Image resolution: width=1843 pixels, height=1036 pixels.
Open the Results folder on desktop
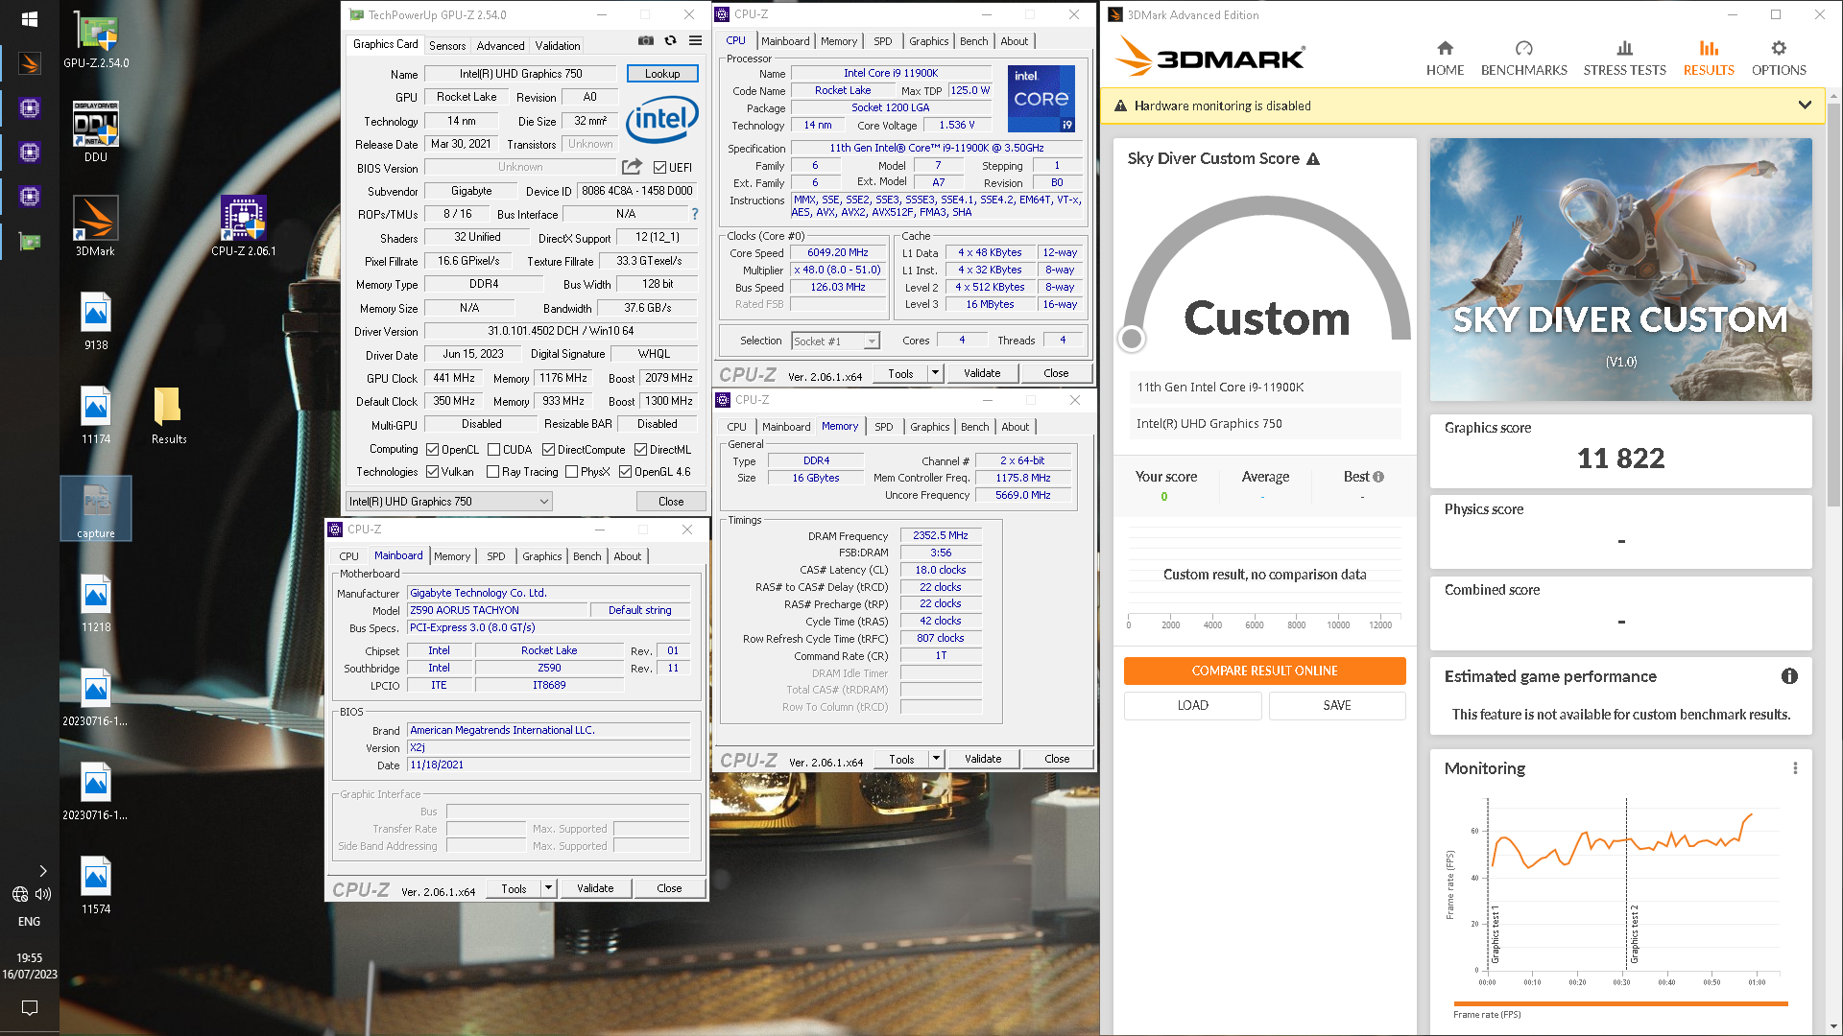pyautogui.click(x=169, y=413)
